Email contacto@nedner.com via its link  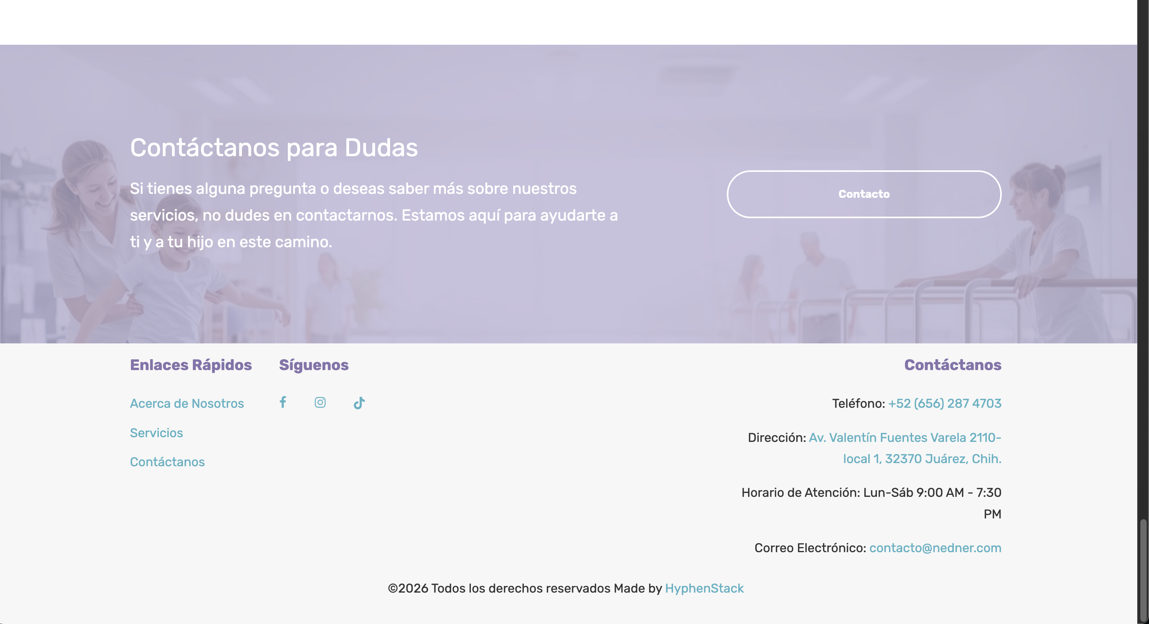click(x=935, y=548)
